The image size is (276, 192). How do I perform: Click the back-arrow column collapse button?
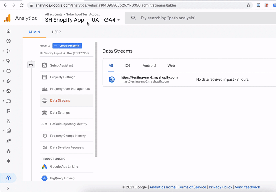click(31, 65)
